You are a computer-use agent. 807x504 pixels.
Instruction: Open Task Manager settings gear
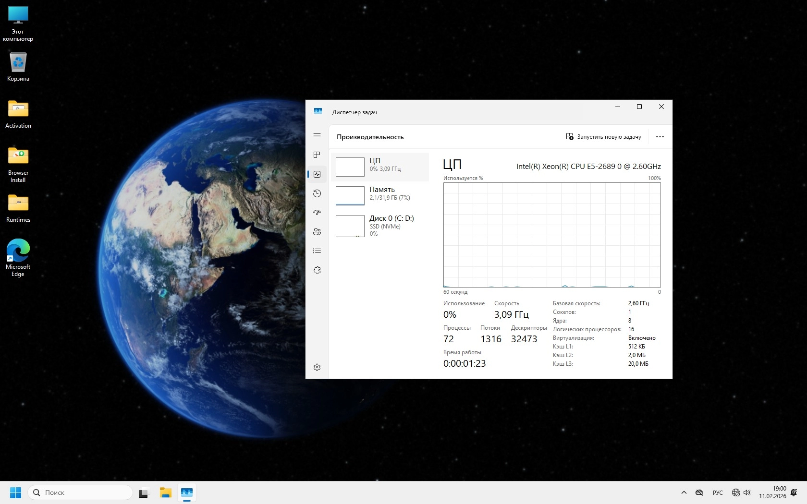pyautogui.click(x=317, y=367)
